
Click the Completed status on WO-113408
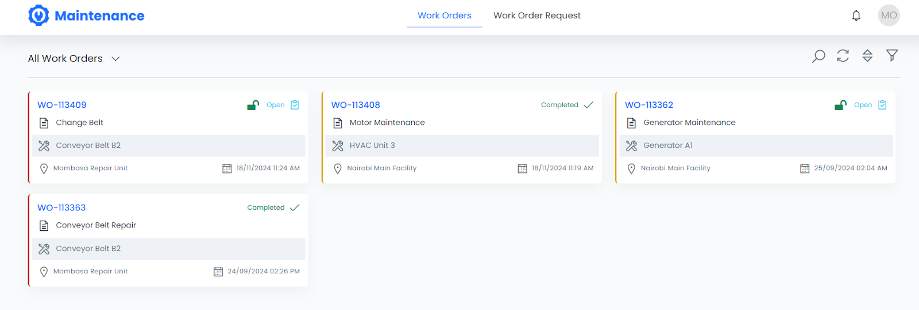pos(559,105)
